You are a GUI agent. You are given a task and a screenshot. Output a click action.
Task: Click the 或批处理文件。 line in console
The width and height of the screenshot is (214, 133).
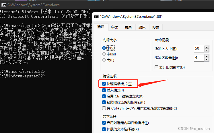14,62
